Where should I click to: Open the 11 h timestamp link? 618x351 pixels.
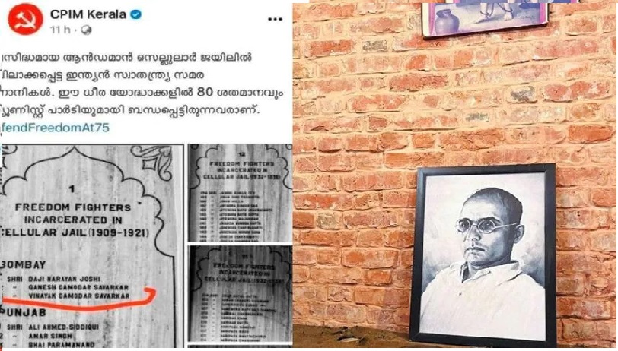click(x=60, y=30)
